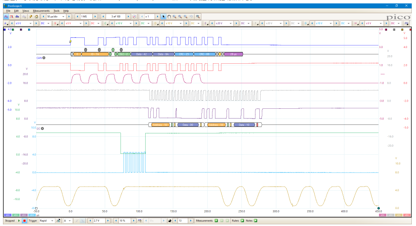Switch to Persistence Mode icon

click(12, 17)
